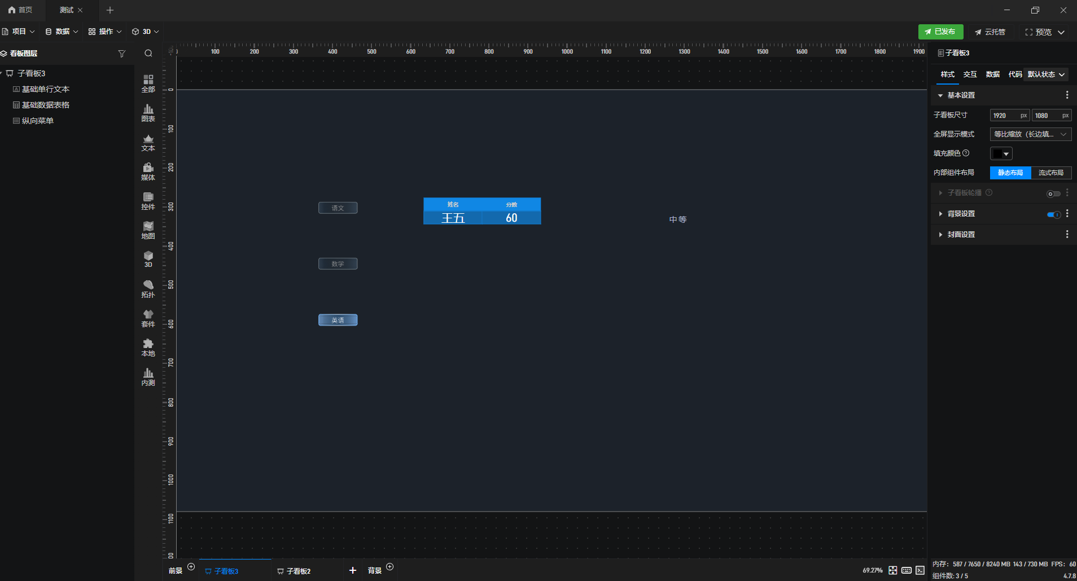Open the 填充颜色 black color swatch

pos(1001,153)
